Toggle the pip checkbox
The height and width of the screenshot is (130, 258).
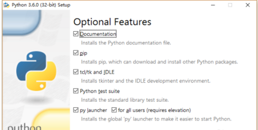pyautogui.click(x=76, y=53)
